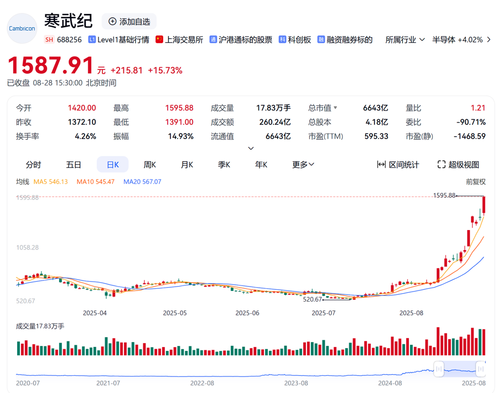Toggle the 前复权 adjustment setting
This screenshot has width=498, height=393.
(475, 181)
